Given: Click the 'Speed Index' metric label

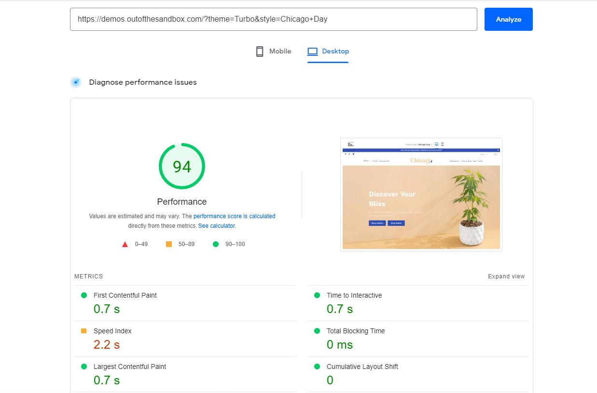Looking at the screenshot, I should coord(112,331).
